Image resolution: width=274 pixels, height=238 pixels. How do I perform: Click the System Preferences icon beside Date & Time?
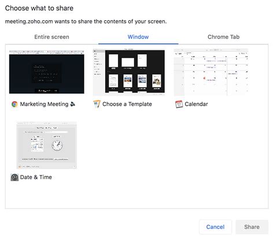point(14,177)
